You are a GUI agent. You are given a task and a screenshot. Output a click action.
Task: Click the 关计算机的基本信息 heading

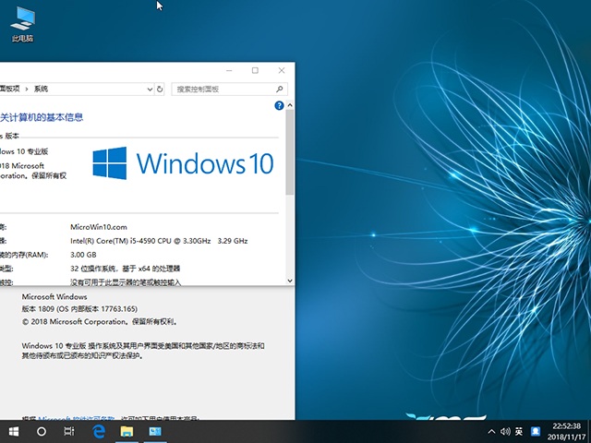(x=42, y=117)
